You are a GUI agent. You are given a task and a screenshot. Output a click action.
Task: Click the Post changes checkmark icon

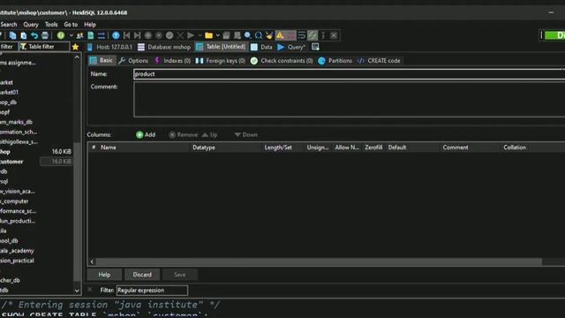click(169, 35)
